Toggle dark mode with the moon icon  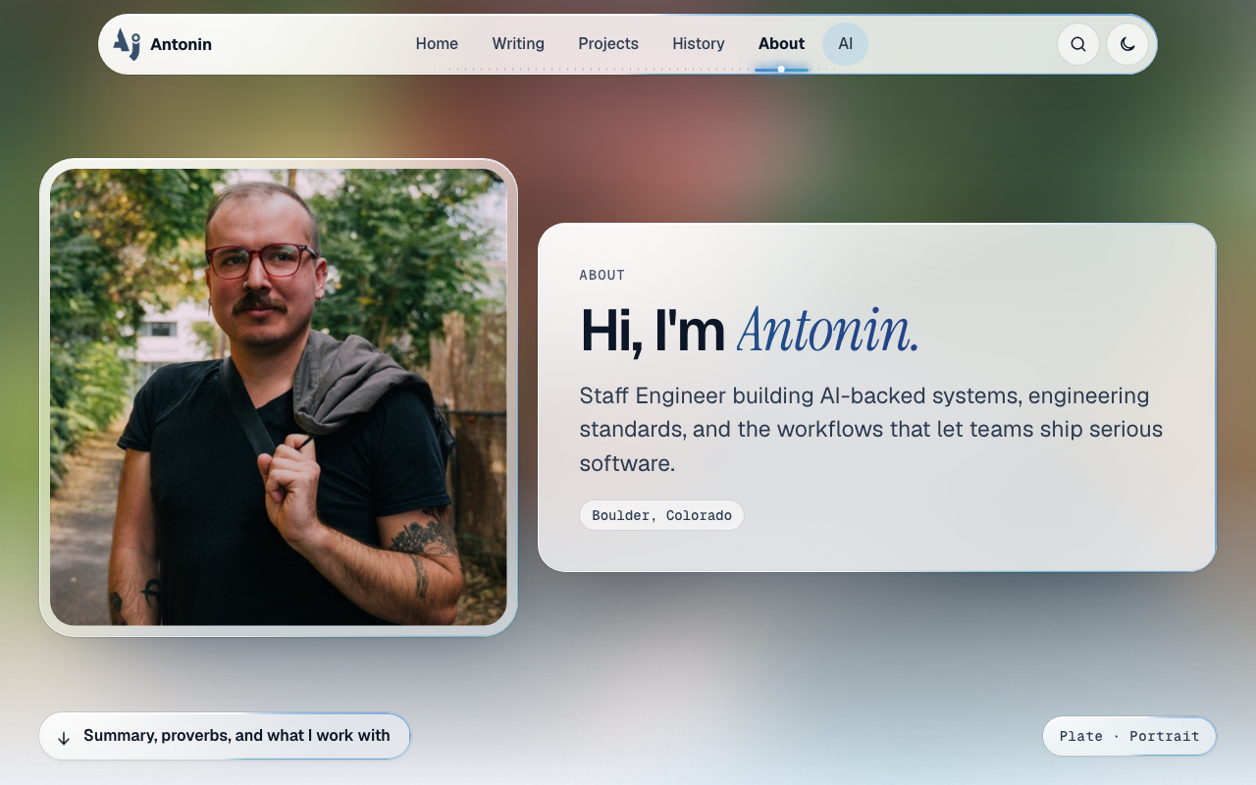[1127, 44]
